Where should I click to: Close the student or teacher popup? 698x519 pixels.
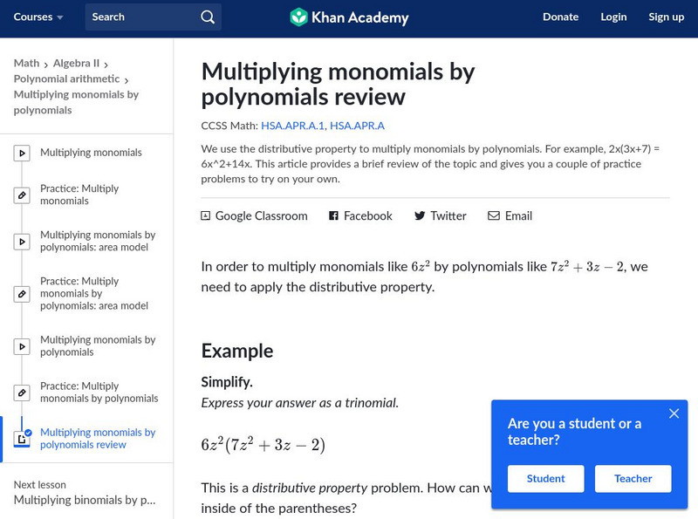(x=674, y=413)
